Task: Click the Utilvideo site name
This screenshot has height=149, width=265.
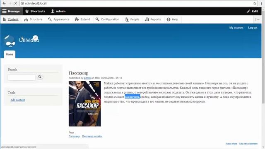Action: [29, 40]
